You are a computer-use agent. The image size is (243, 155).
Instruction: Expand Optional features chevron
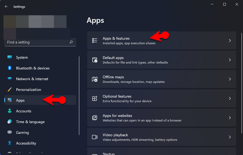[x=230, y=98]
